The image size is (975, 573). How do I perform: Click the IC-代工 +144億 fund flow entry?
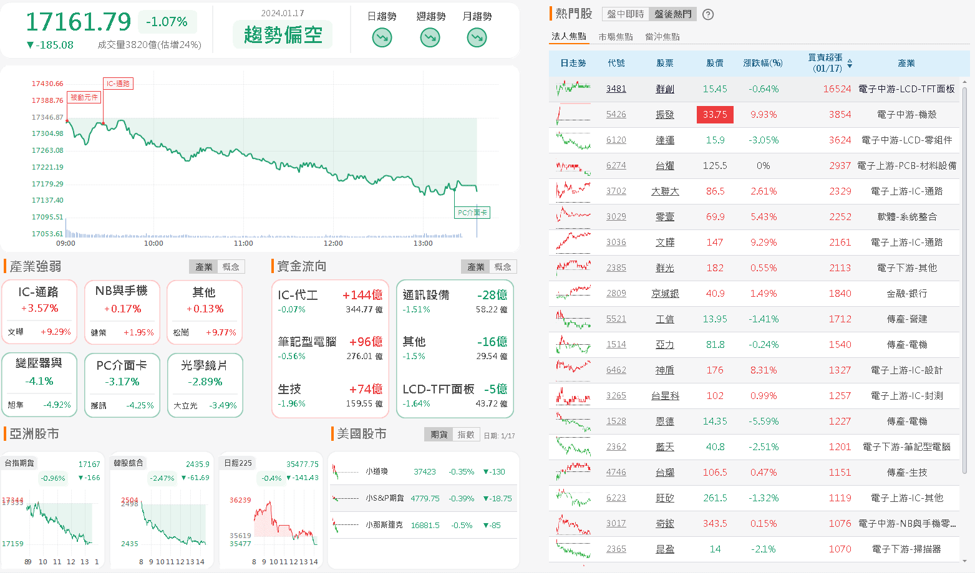[330, 302]
